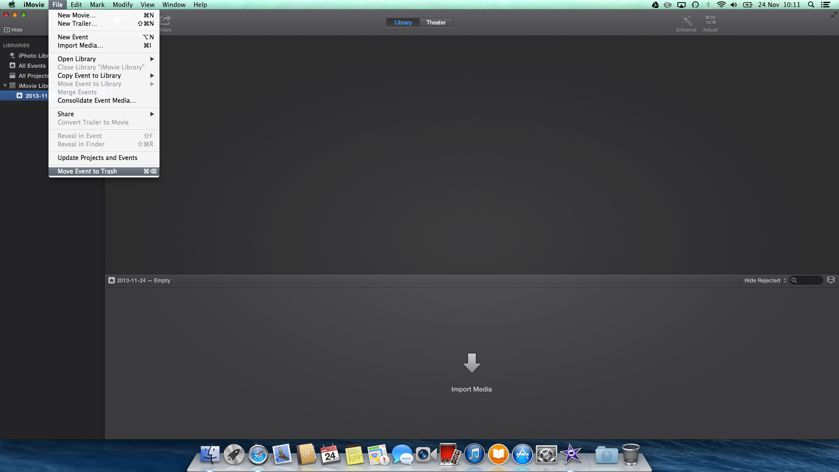The image size is (839, 472).
Task: Open the fullscreen arrows icon
Action: [x=833, y=15]
